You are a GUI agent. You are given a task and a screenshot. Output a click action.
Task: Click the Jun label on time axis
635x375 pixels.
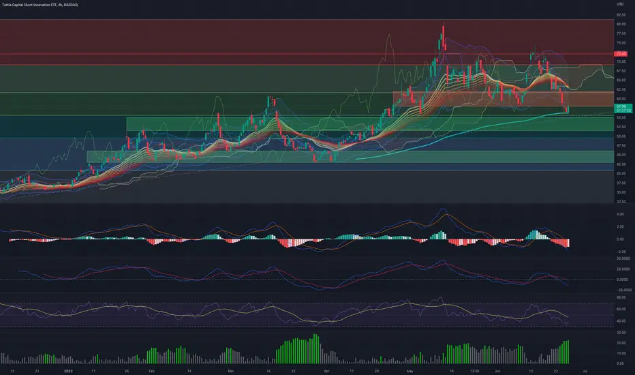(497, 371)
